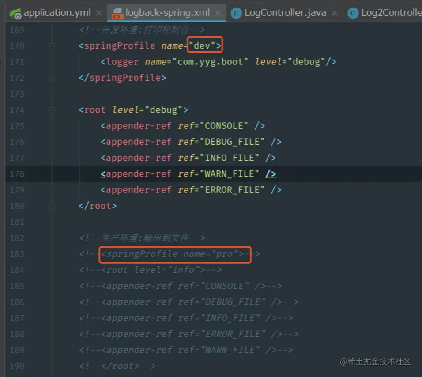
Task: Click the "com.yyg.boot" logger name
Action: pyautogui.click(x=210, y=62)
